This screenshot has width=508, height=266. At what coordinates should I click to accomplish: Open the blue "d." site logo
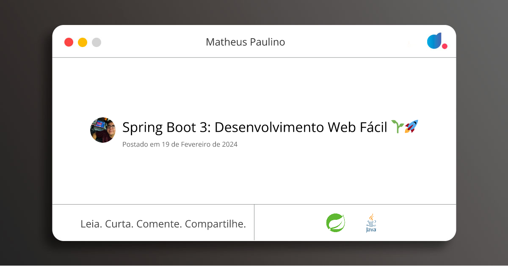click(434, 42)
